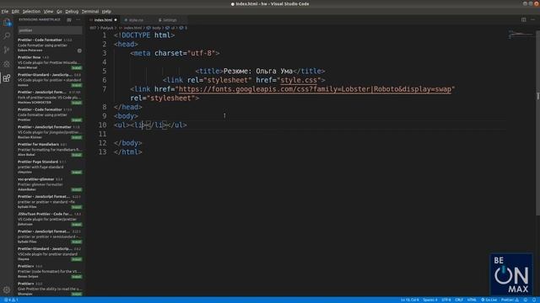Change line endings via CRLF item

459,300
